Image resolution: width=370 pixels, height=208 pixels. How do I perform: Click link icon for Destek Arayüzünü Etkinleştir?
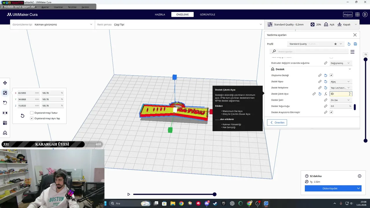[325, 112]
